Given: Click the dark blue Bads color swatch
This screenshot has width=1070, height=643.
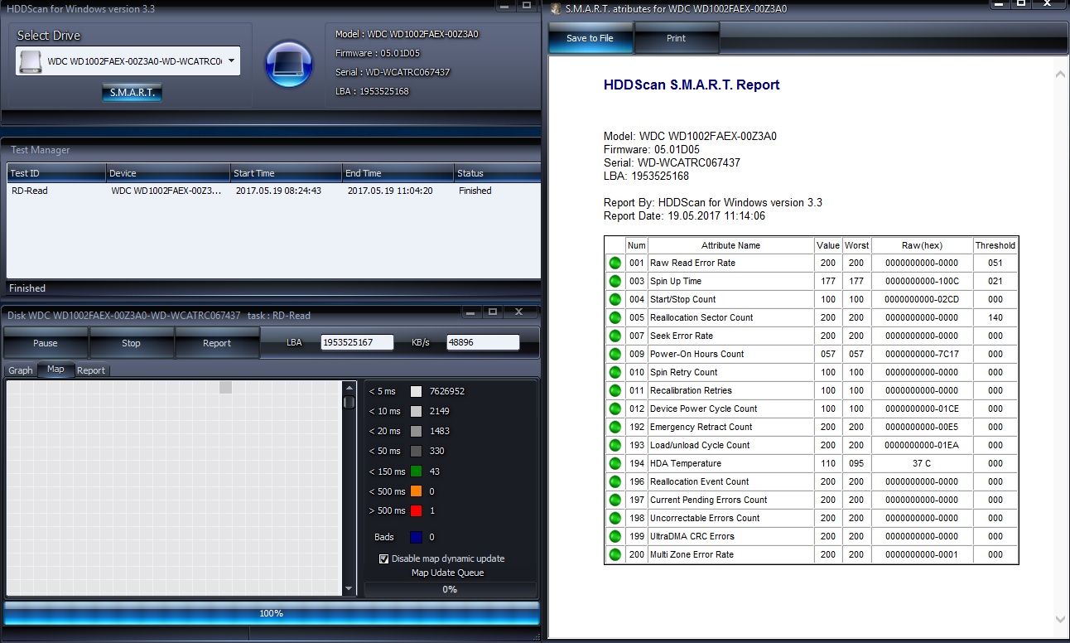Looking at the screenshot, I should tap(416, 537).
